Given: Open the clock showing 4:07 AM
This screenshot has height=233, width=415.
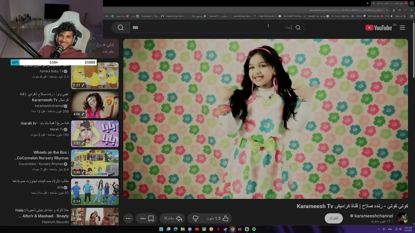Looking at the screenshot, I should click(409, 229).
